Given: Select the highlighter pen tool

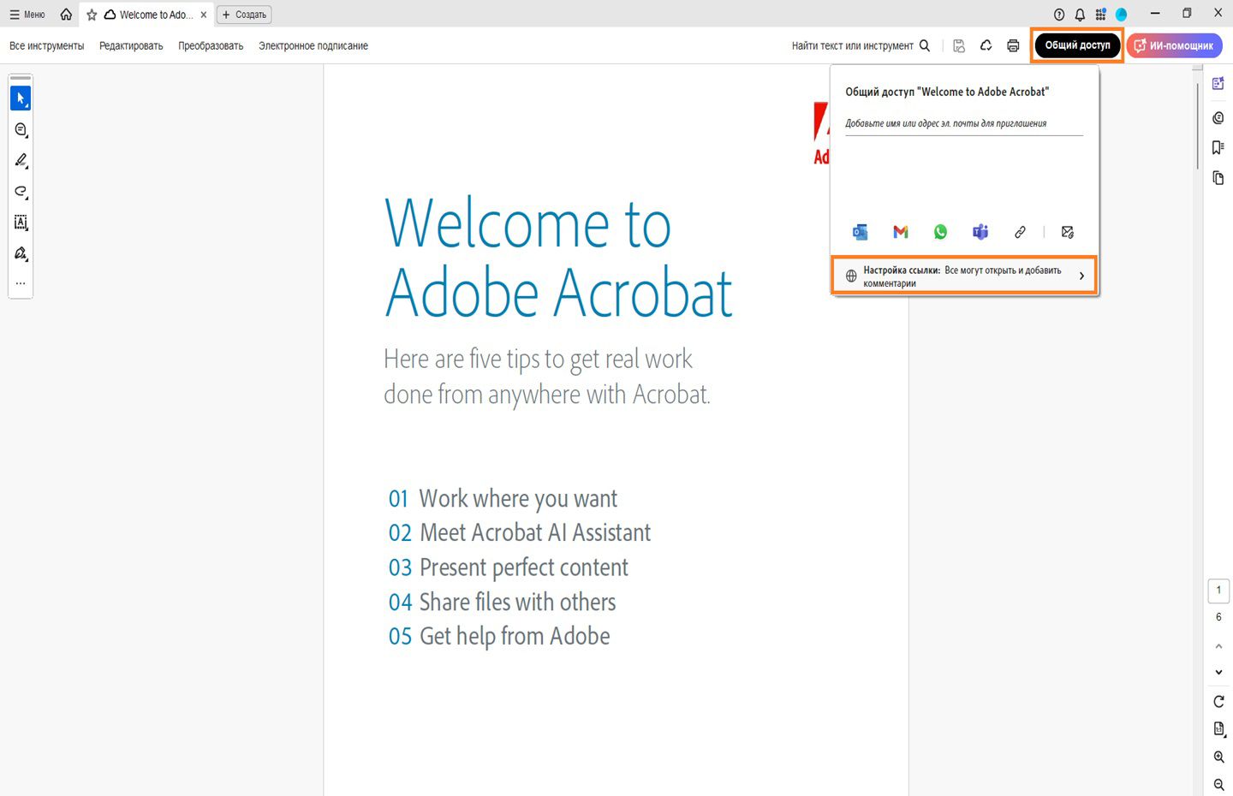Looking at the screenshot, I should [x=21, y=161].
